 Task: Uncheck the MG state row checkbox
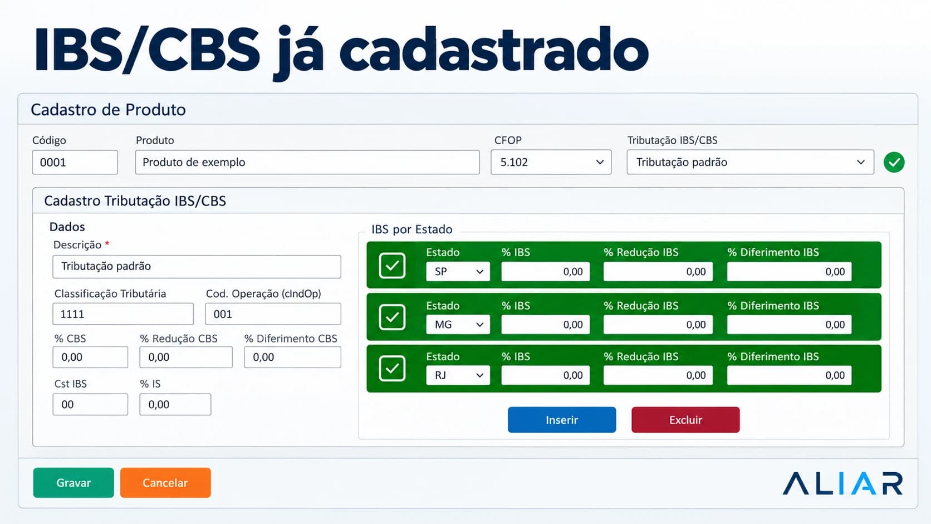coord(392,317)
